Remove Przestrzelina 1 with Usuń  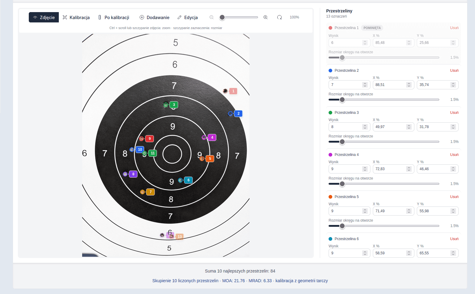454,28
